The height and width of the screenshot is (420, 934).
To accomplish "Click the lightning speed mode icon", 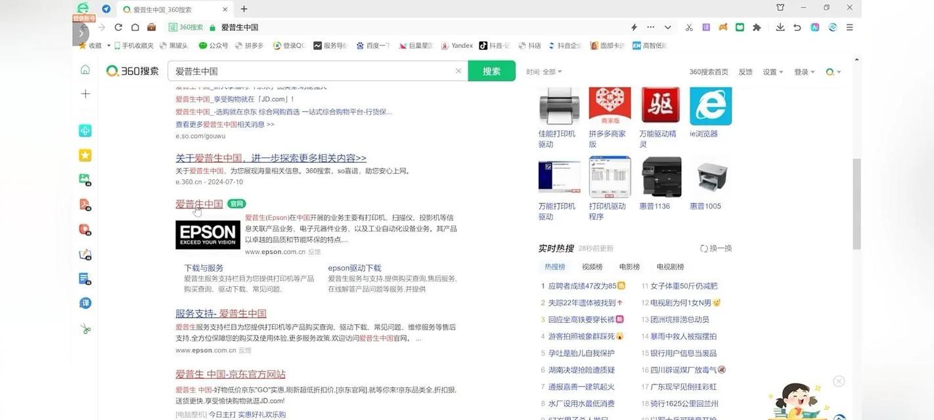I will [x=634, y=27].
